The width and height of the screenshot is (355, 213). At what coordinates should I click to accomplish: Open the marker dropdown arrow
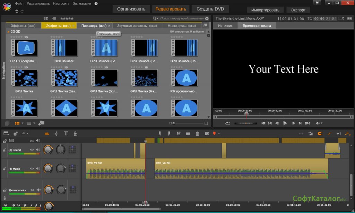pyautogui.click(x=219, y=134)
